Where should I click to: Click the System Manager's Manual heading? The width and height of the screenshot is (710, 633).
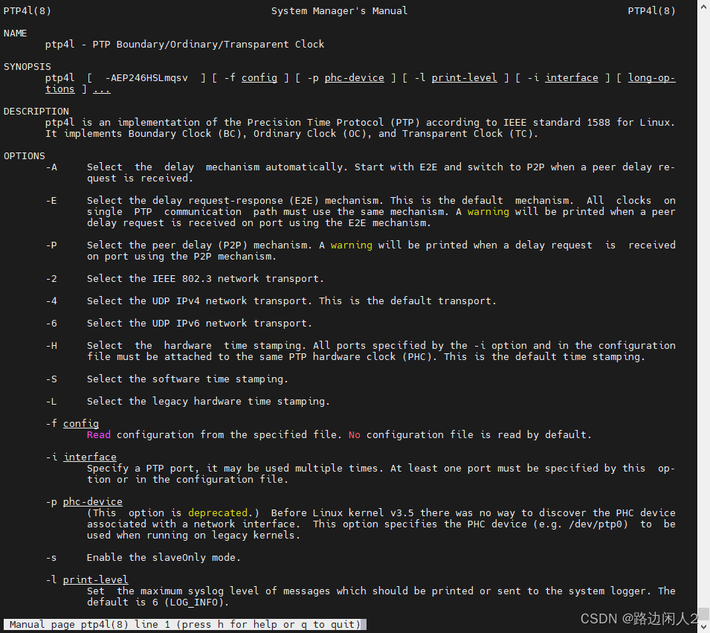tap(339, 10)
